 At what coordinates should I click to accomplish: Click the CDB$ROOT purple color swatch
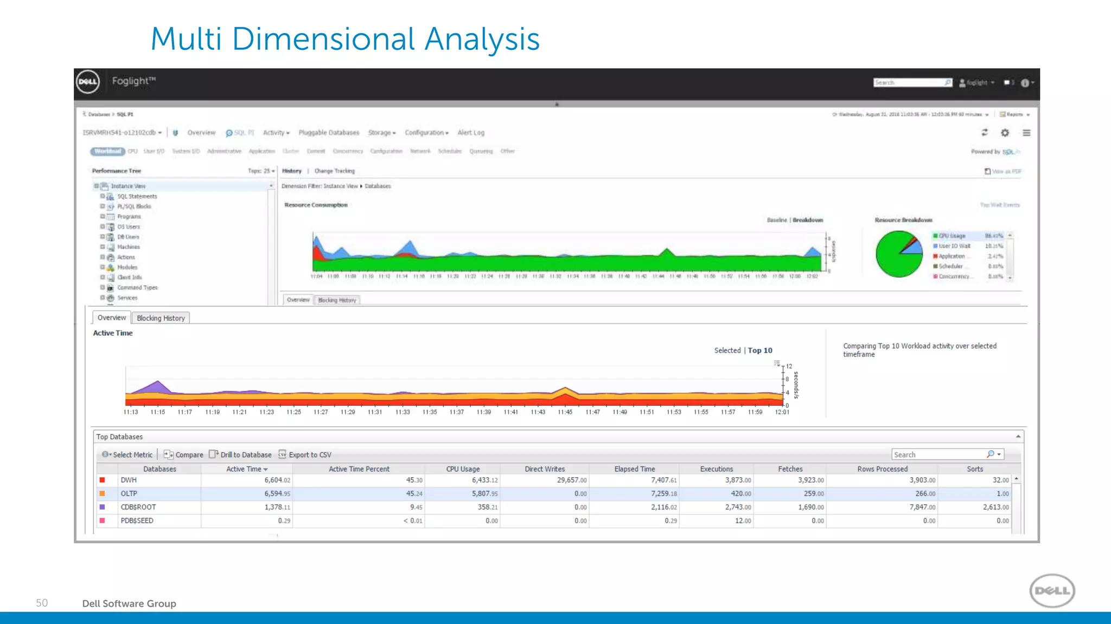coord(102,507)
